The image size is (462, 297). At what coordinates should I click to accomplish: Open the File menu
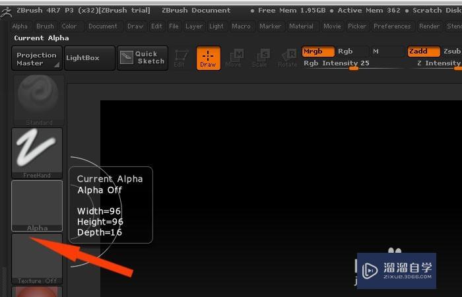174,26
